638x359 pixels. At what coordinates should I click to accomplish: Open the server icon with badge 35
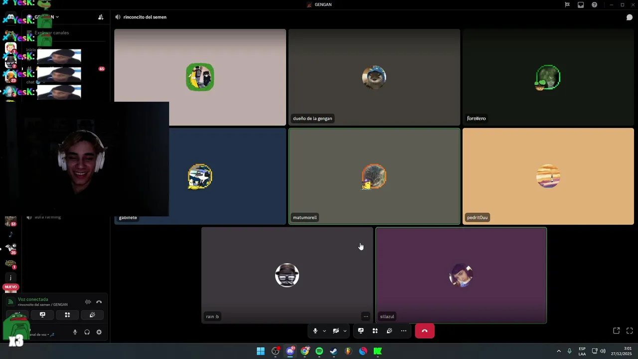(10, 248)
